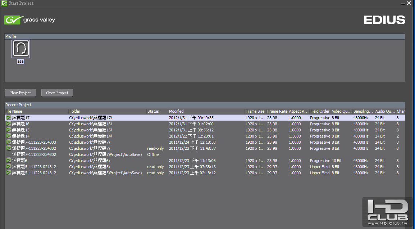Image resolution: width=415 pixels, height=229 pixels.
Task: Click project icon beside 無標題17
Action: 9,118
